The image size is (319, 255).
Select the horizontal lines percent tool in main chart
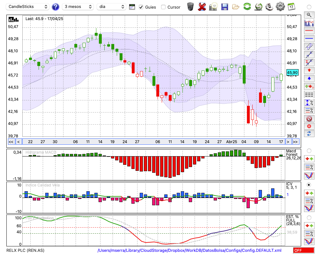(x=309, y=110)
